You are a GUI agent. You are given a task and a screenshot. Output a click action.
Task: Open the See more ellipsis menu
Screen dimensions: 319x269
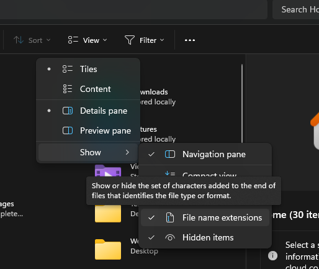190,40
